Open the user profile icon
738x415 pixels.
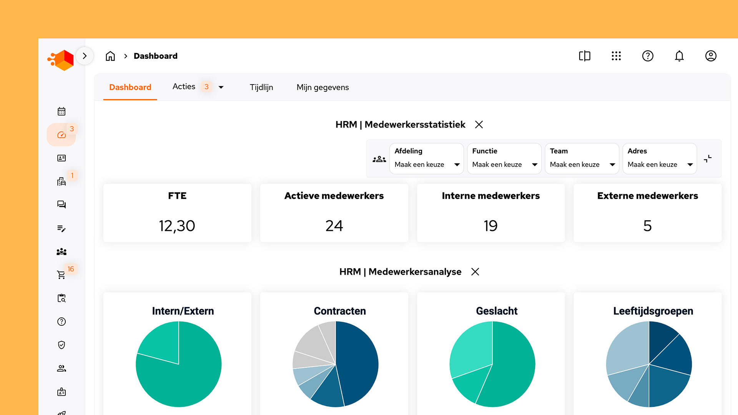[711, 56]
